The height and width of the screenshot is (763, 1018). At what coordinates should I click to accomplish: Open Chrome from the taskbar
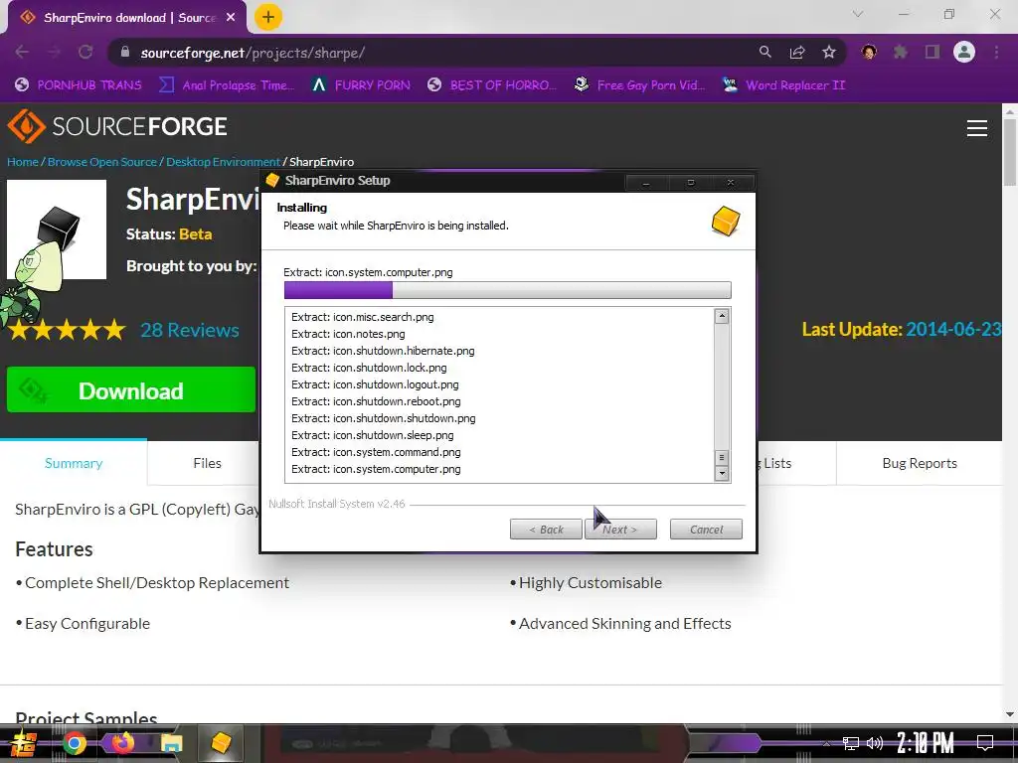74,743
